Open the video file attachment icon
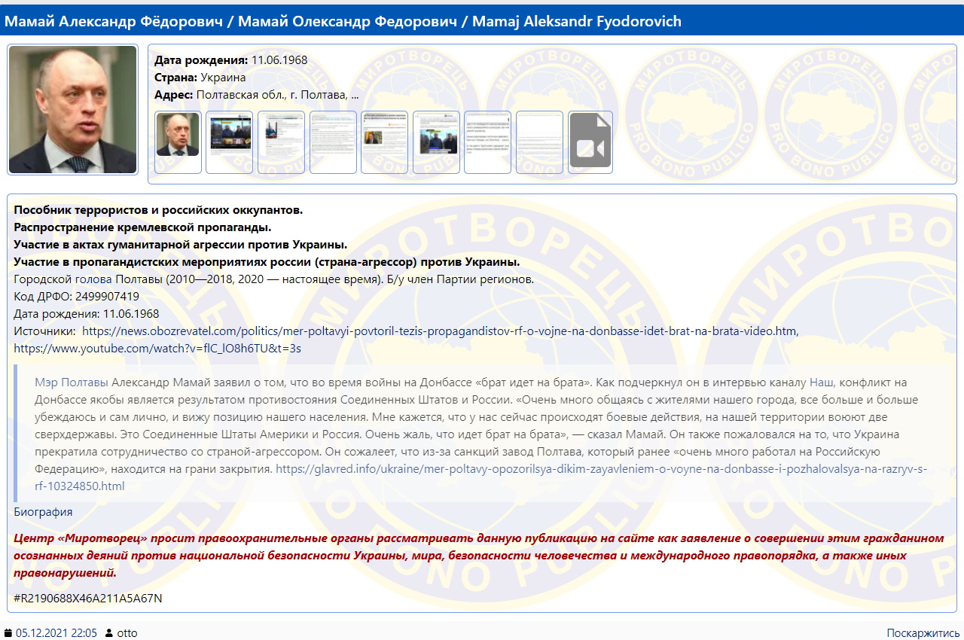The height and width of the screenshot is (640, 964). (590, 142)
